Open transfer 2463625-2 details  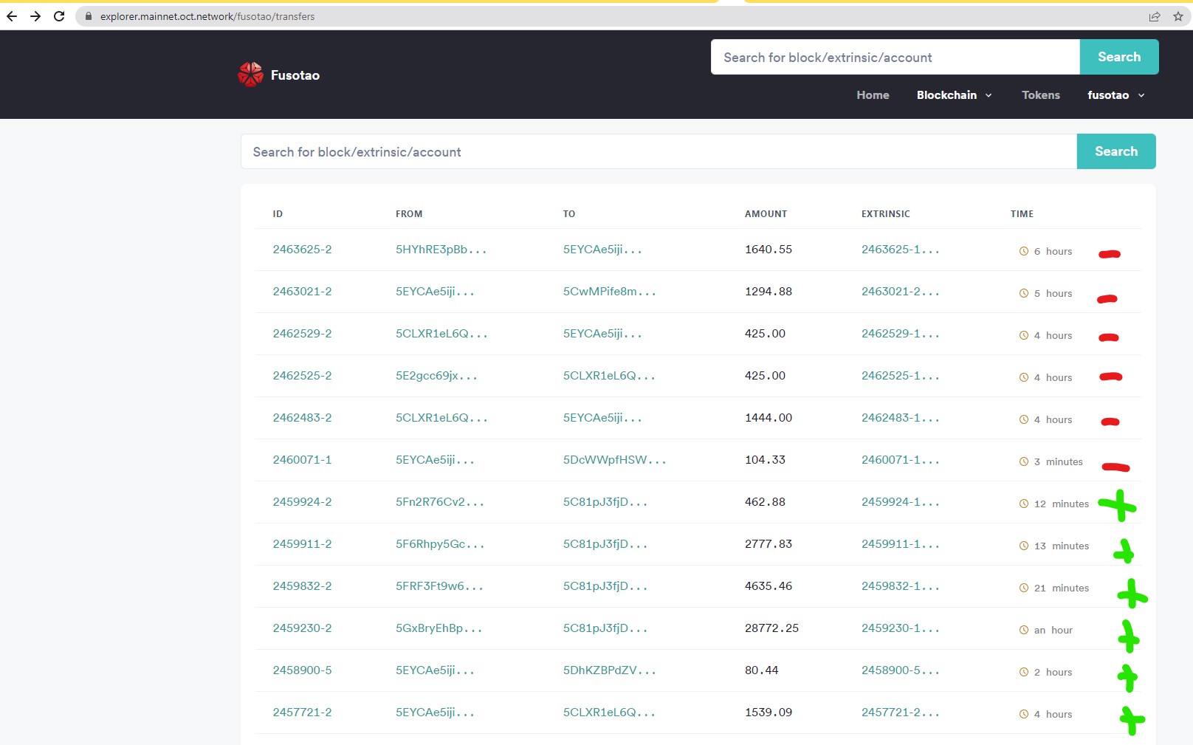(x=302, y=250)
